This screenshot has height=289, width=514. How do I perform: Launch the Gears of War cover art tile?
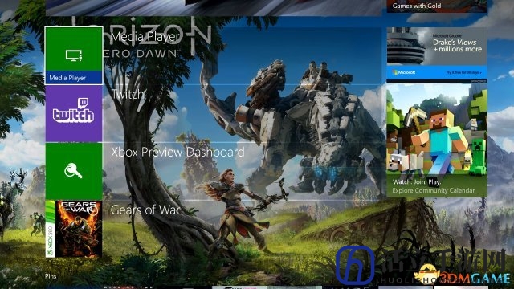pyautogui.click(x=74, y=229)
